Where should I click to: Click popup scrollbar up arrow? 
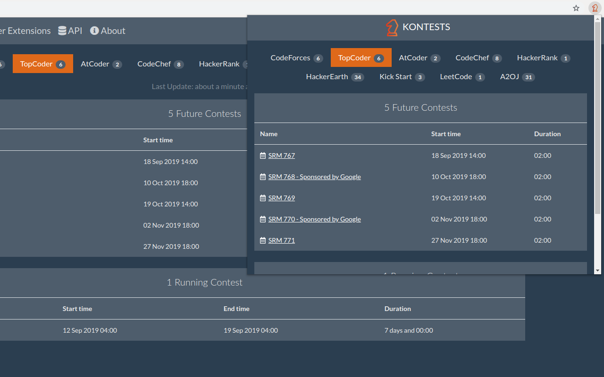tap(597, 19)
